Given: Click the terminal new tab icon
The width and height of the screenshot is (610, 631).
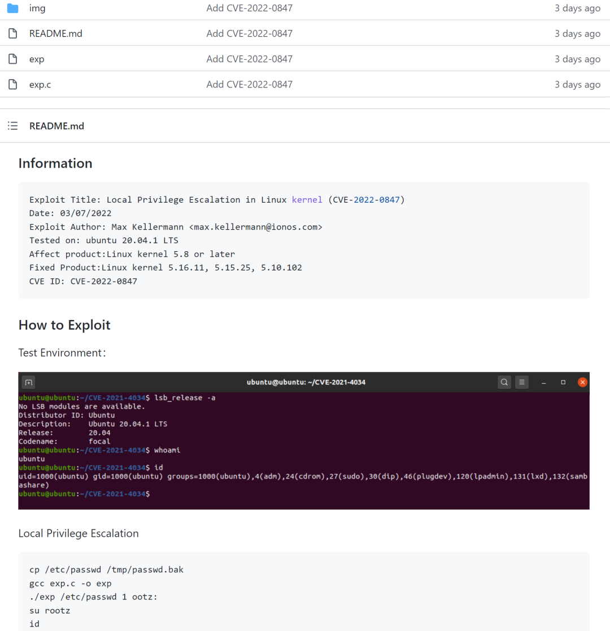Looking at the screenshot, I should click(29, 382).
